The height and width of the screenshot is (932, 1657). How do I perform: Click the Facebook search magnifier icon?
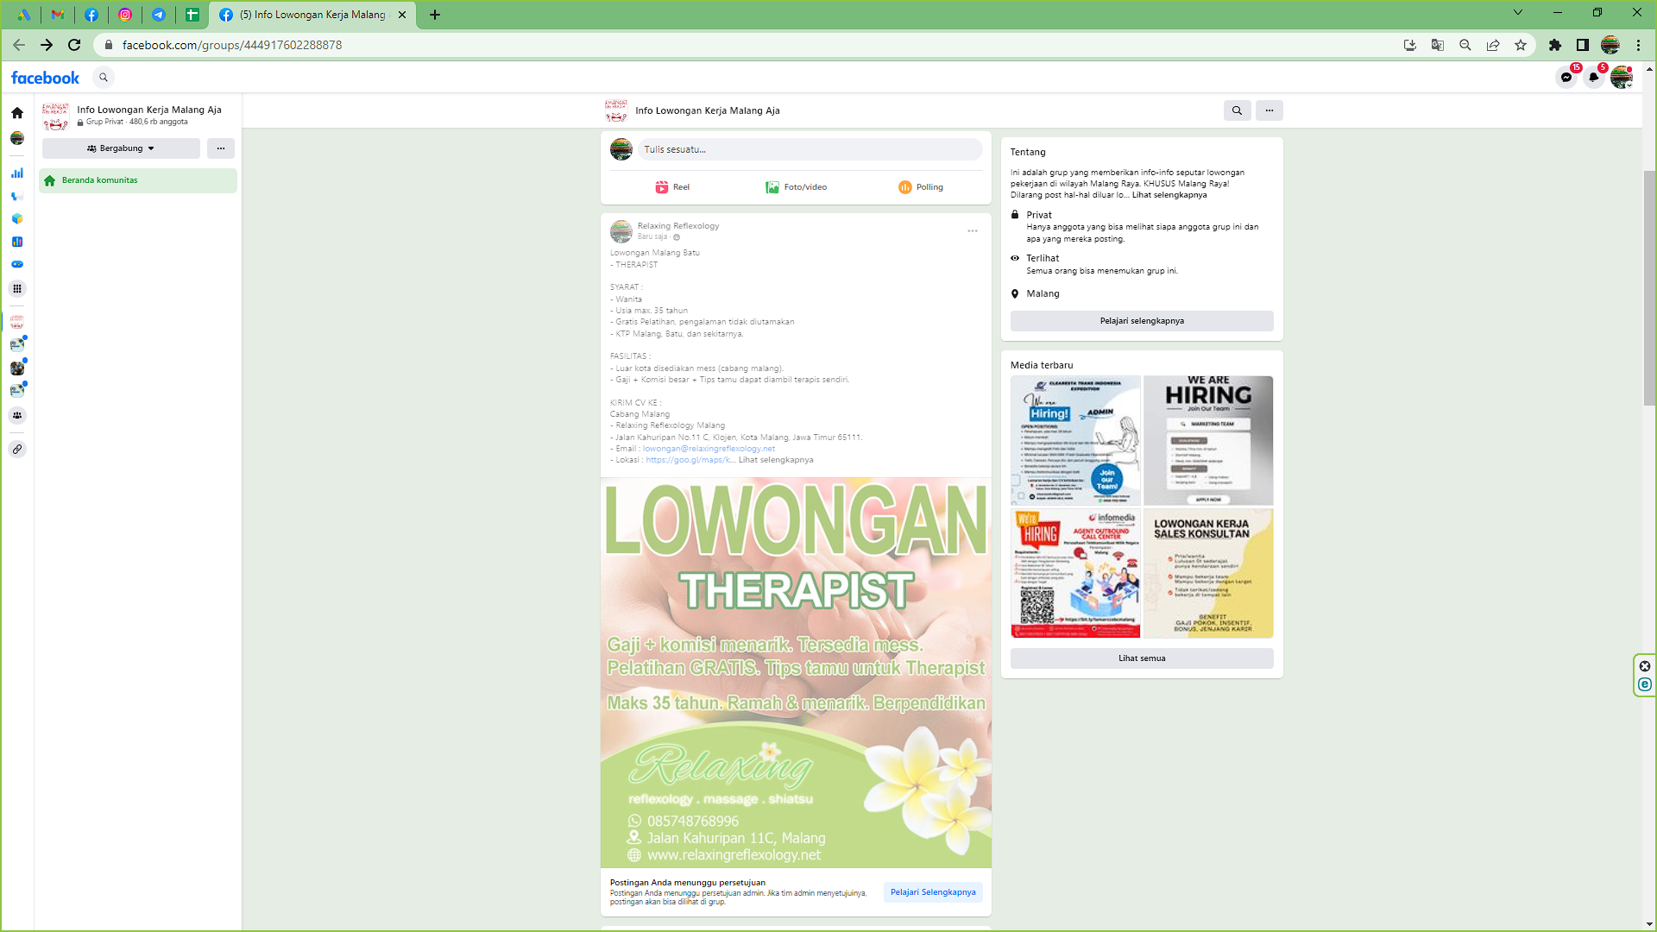coord(104,78)
